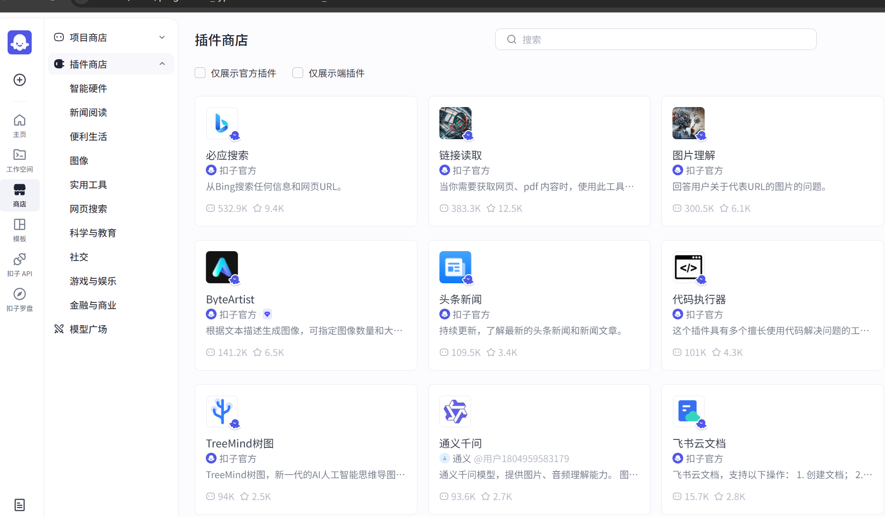Select 游戏与娱乐 category
Viewport: 885px width, 517px height.
pyautogui.click(x=93, y=281)
